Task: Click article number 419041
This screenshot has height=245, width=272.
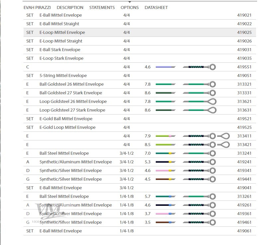Action: 244,188
